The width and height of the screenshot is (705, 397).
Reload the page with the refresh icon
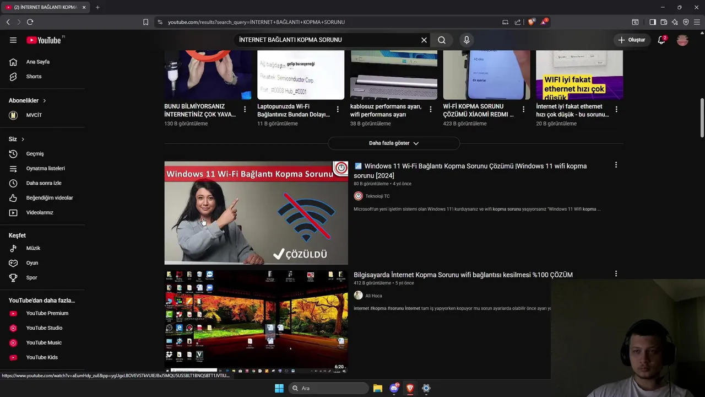pos(30,22)
